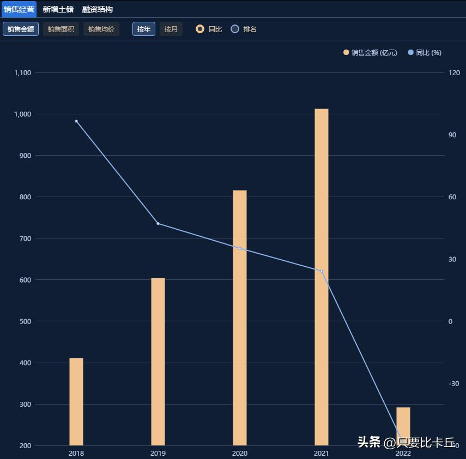This screenshot has width=466, height=459.
Task: Select the 2020 data point on line
Action: 239,248
